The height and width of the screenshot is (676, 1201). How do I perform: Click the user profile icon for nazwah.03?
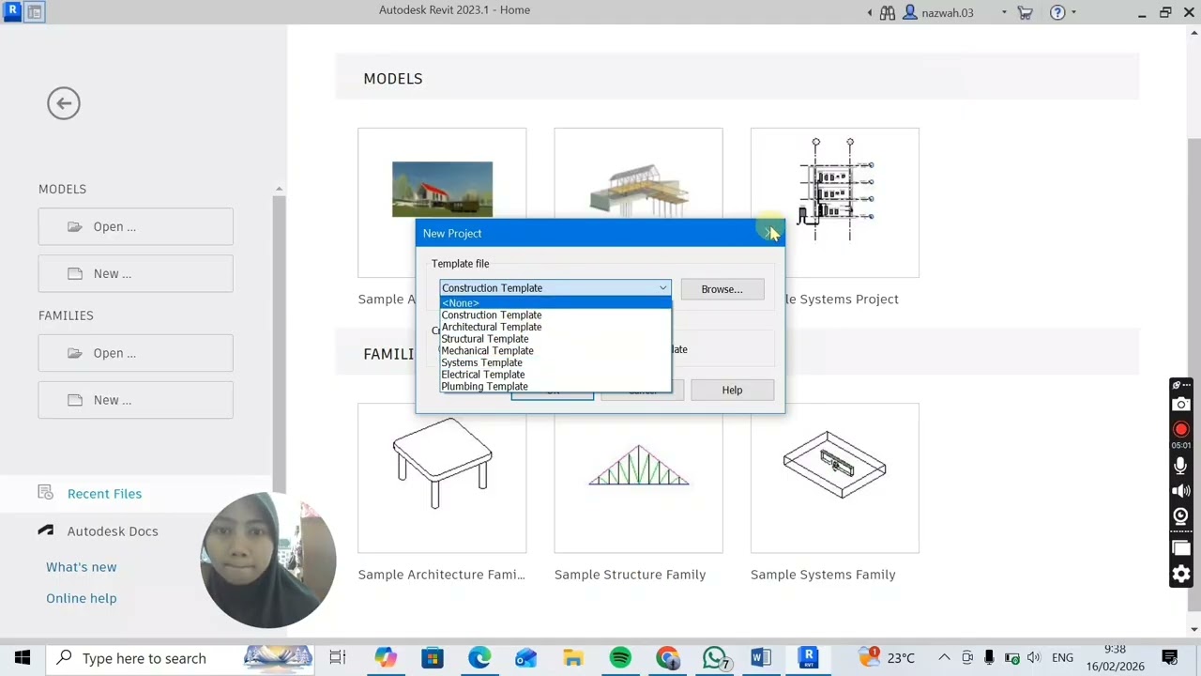[909, 12]
